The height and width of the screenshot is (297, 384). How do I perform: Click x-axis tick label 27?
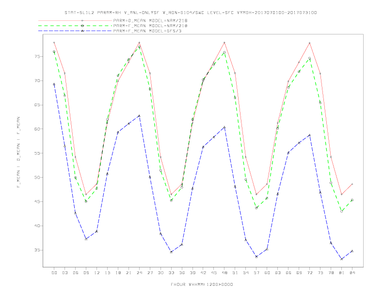150,273
